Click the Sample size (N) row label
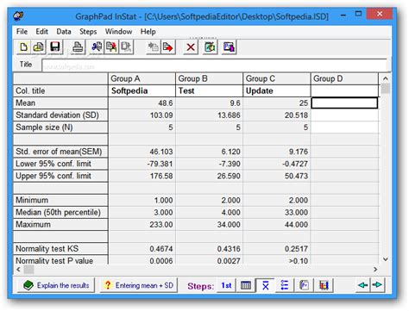Image resolution: width=409 pixels, height=311 pixels. 60,127
